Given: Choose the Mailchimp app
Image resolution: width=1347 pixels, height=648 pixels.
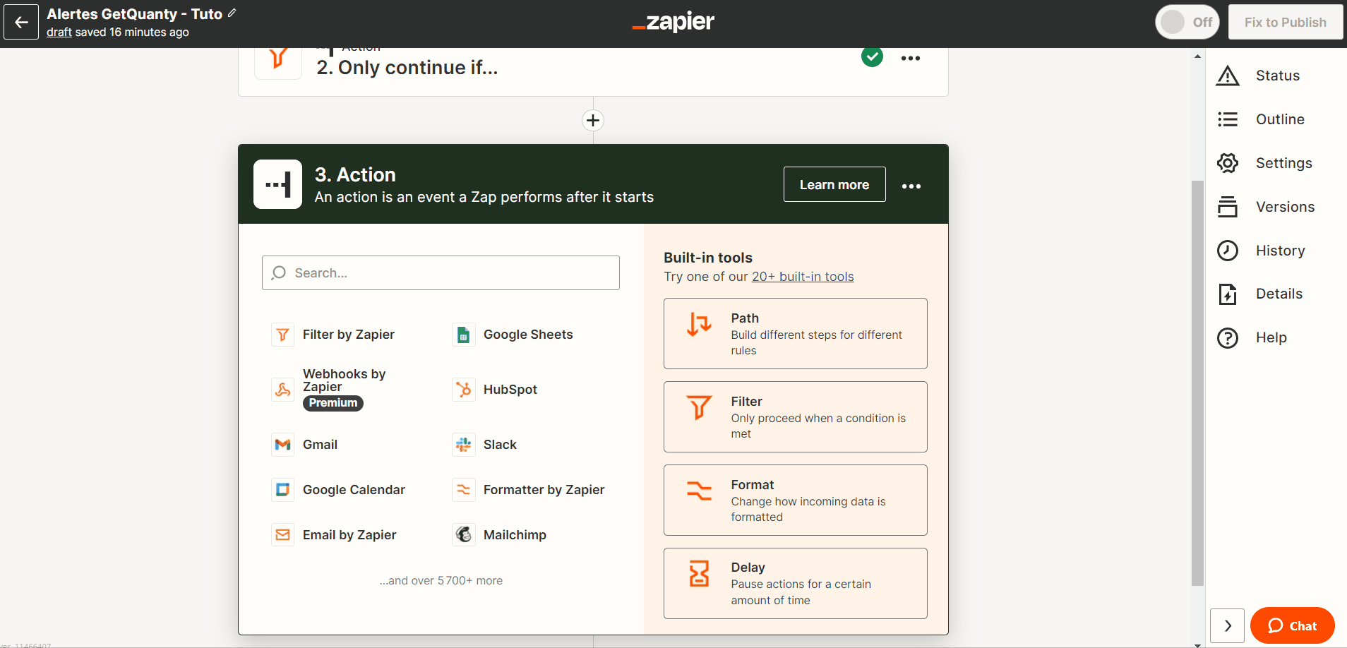Looking at the screenshot, I should [x=500, y=535].
